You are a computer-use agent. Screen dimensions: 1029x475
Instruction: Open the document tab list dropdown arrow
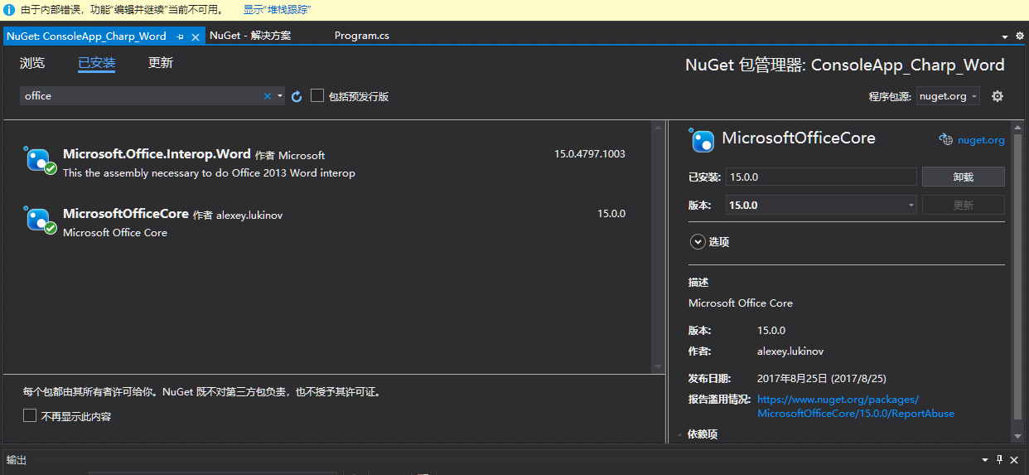(1006, 36)
